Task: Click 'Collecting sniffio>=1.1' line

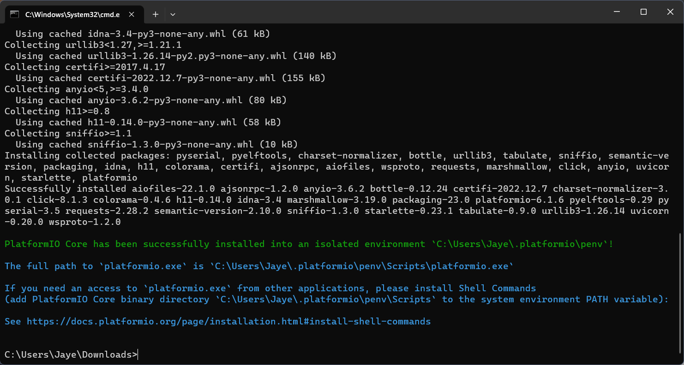Action: click(x=68, y=133)
